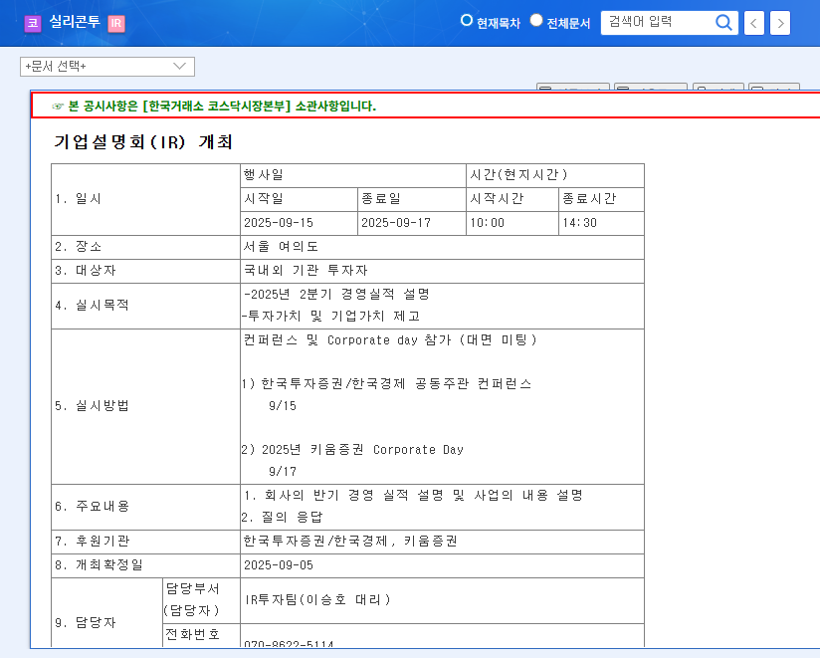Click the IR투자팀(이승호 대리) cell

click(x=442, y=600)
